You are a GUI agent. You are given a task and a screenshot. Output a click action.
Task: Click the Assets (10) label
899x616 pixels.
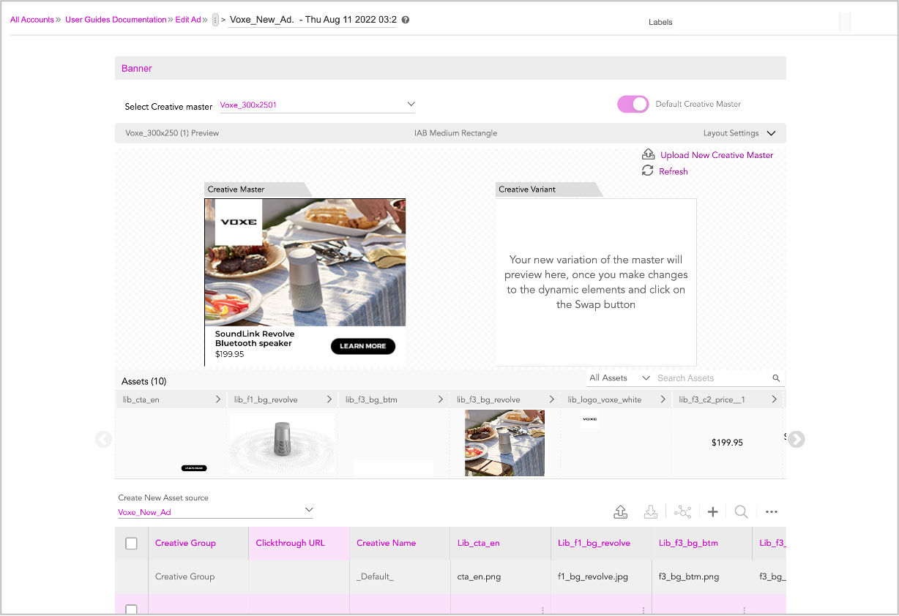[x=143, y=381]
